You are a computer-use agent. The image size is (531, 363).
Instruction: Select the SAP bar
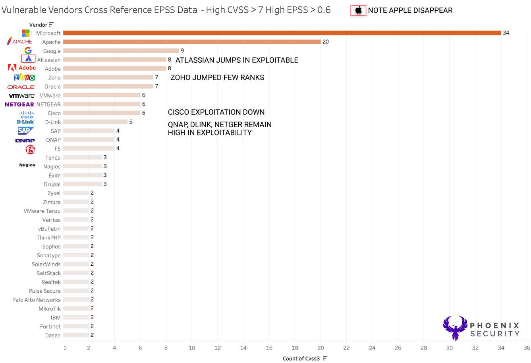[89, 131]
